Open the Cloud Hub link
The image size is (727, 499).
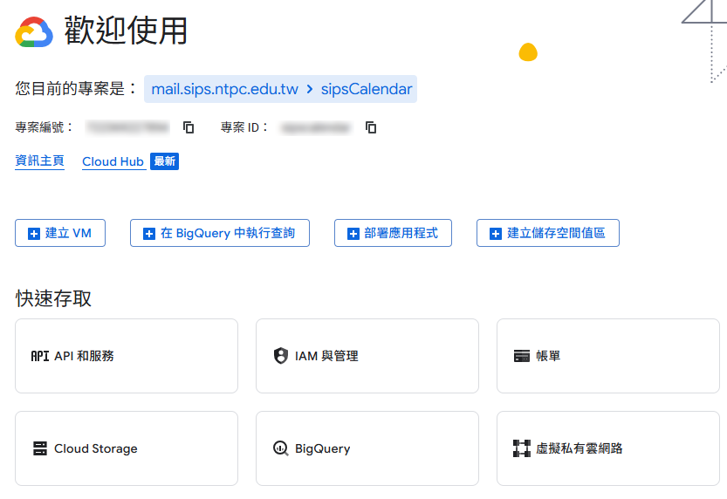pos(113,161)
